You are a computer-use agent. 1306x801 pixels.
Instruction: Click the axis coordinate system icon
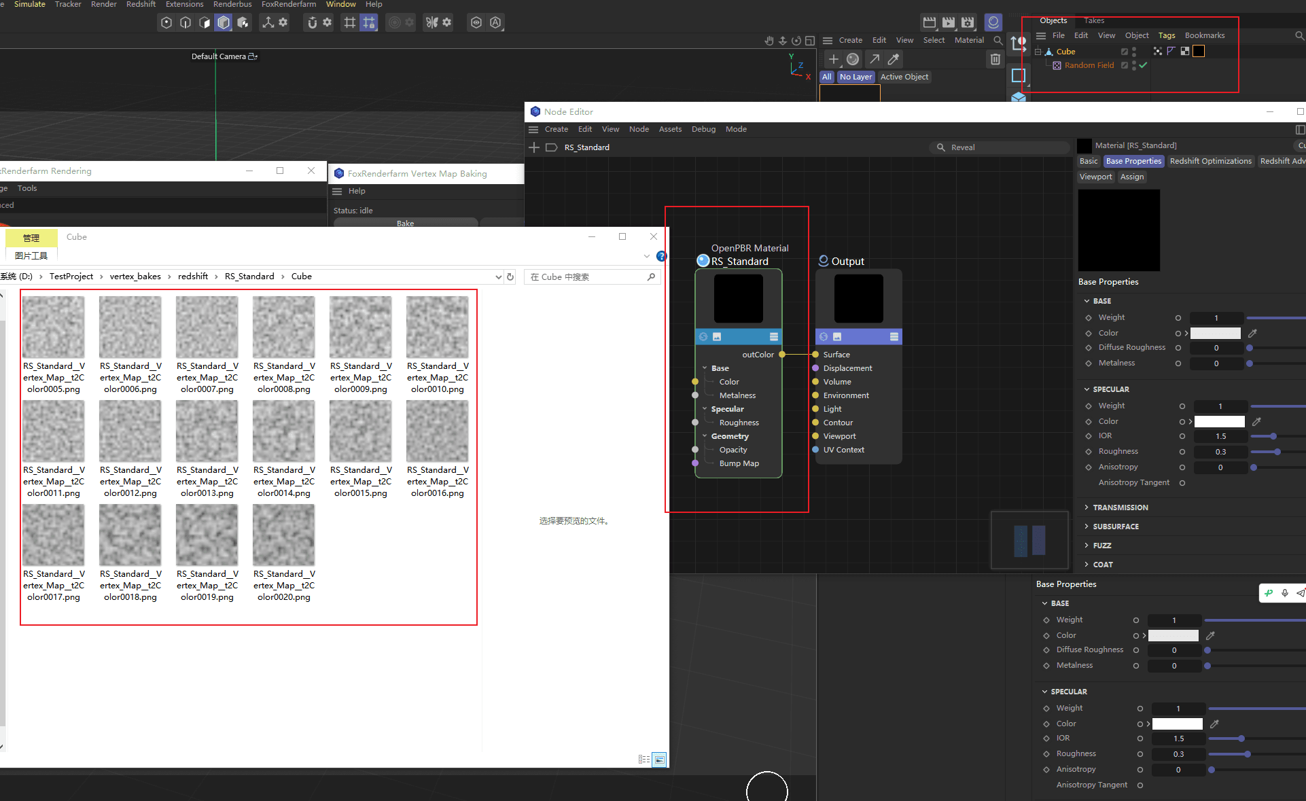(x=268, y=22)
